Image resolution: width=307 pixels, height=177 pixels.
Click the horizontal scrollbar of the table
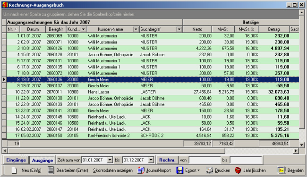[151, 151]
